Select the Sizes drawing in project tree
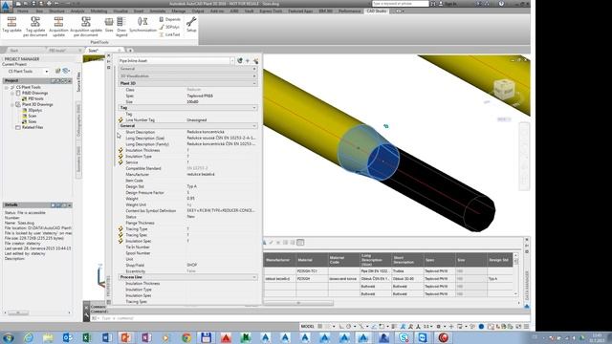Image resolution: width=612 pixels, height=344 pixels. pyautogui.click(x=32, y=121)
